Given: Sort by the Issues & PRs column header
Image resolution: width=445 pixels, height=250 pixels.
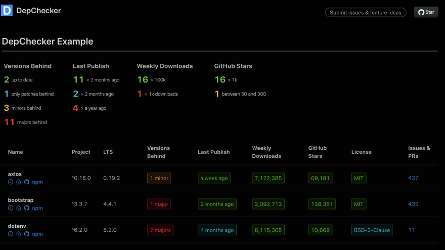Looking at the screenshot, I should click(x=419, y=152).
